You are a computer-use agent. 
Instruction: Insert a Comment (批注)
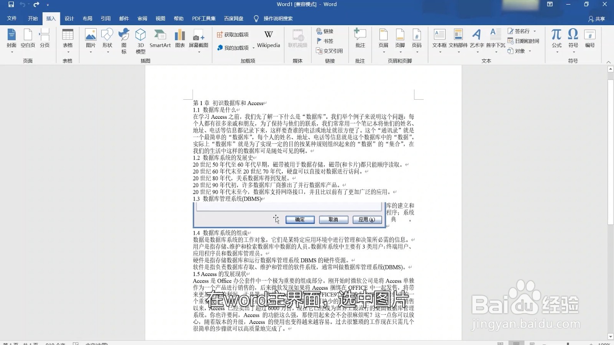tap(360, 38)
